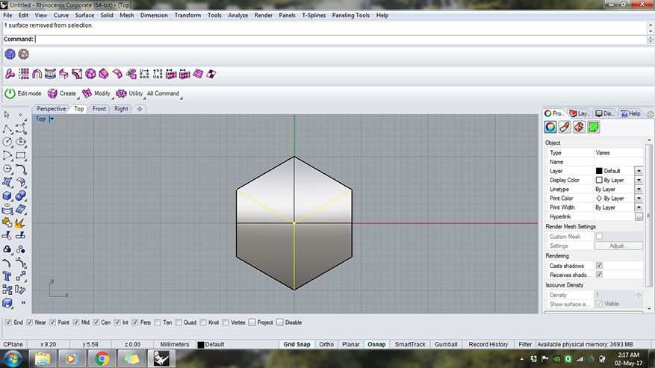Click the Display Color swatch
655x368 pixels.
[599, 180]
